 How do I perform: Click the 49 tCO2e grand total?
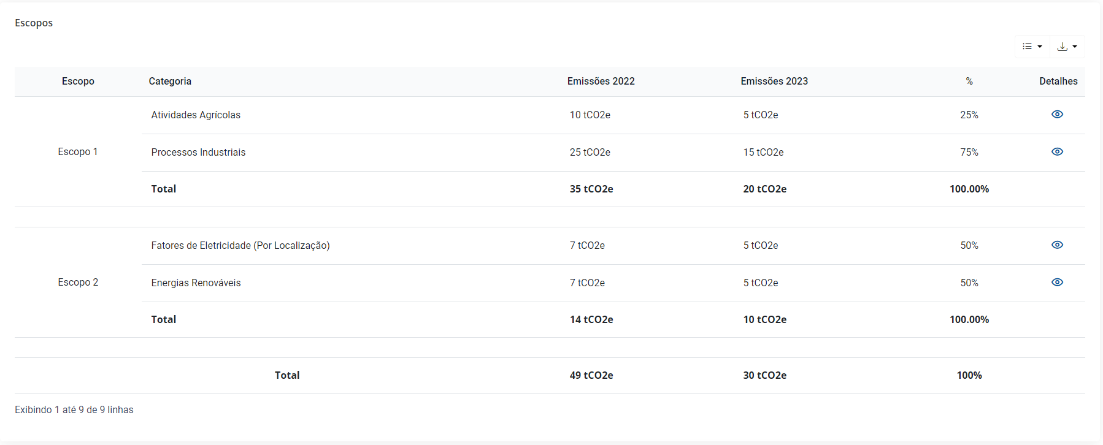tap(591, 376)
